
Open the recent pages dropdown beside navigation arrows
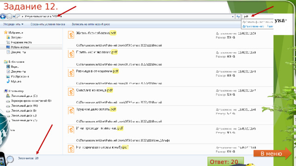coord(14,17)
